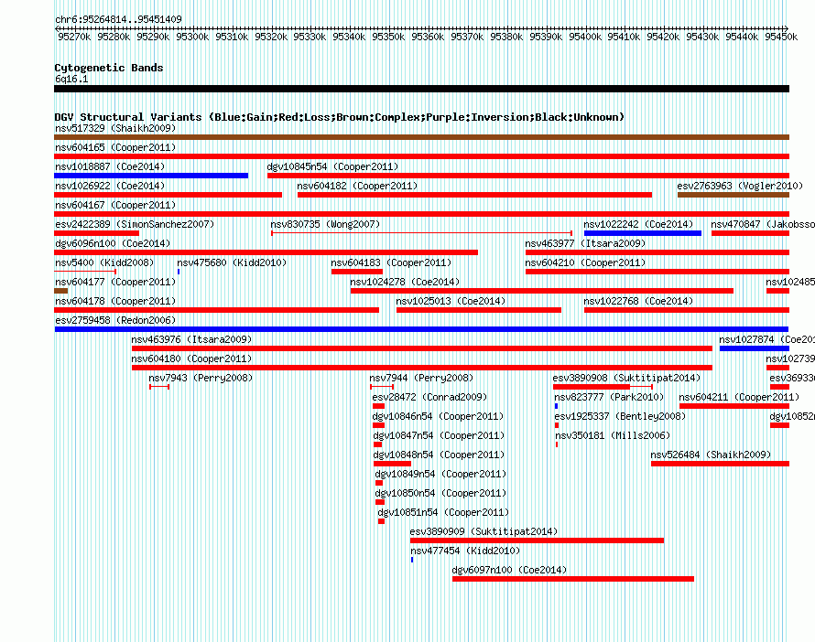
Task: Select nsv5400 (Kidd2008) label
Action: click(104, 262)
